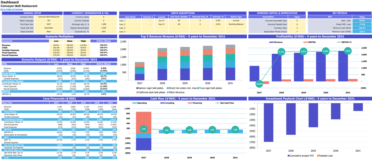Select the Loan_1 name cell
The height and width of the screenshot is (160, 372).
(130, 20)
